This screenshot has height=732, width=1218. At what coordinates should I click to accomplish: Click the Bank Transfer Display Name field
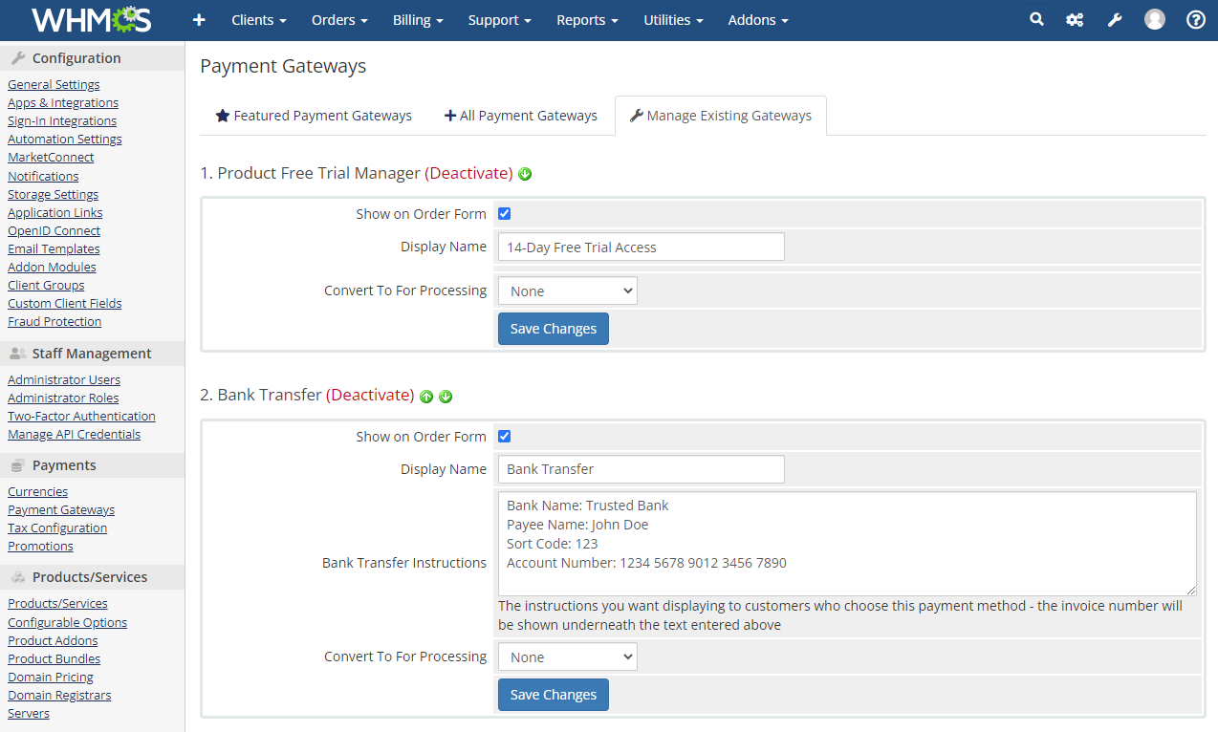point(641,469)
